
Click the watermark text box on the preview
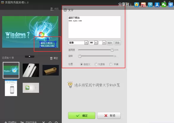coord(48,44)
